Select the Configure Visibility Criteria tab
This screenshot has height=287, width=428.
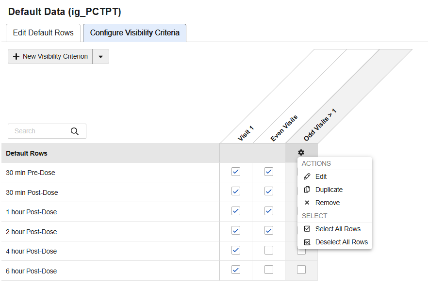(134, 33)
